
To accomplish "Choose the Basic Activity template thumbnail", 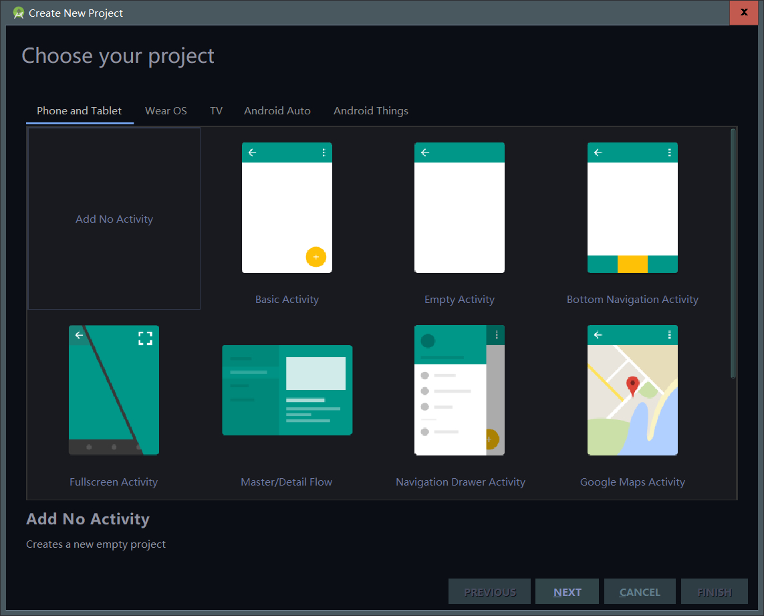I will pos(287,208).
